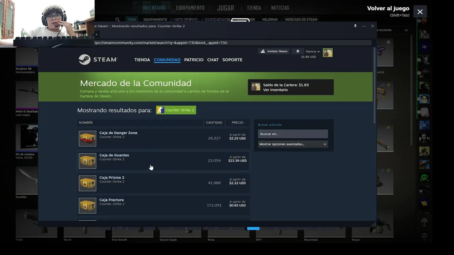This screenshot has width=454, height=255.
Task: Click the Caja Fractura case image
Action: click(87, 205)
